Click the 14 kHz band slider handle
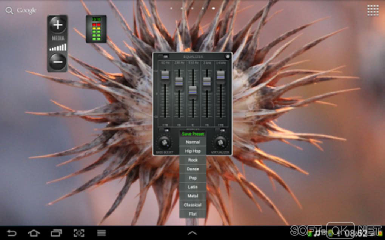385x240 pixels. tap(221, 75)
